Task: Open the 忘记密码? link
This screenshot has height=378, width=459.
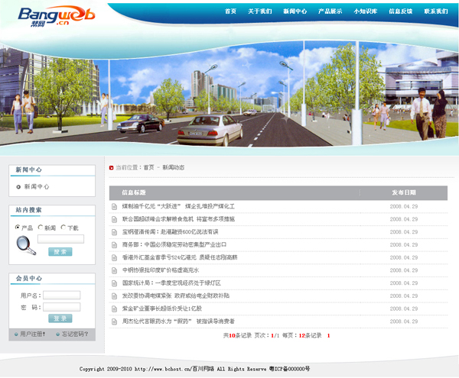Action: [73, 334]
